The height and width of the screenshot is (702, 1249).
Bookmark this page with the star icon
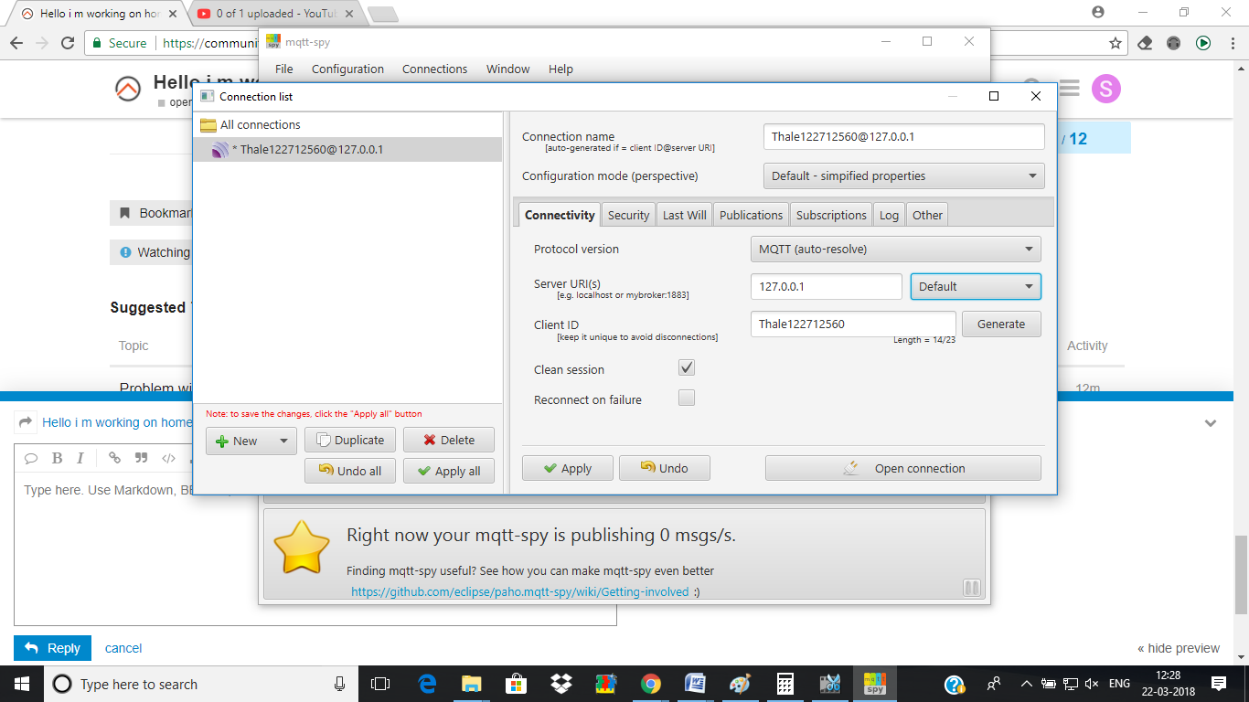(1116, 43)
